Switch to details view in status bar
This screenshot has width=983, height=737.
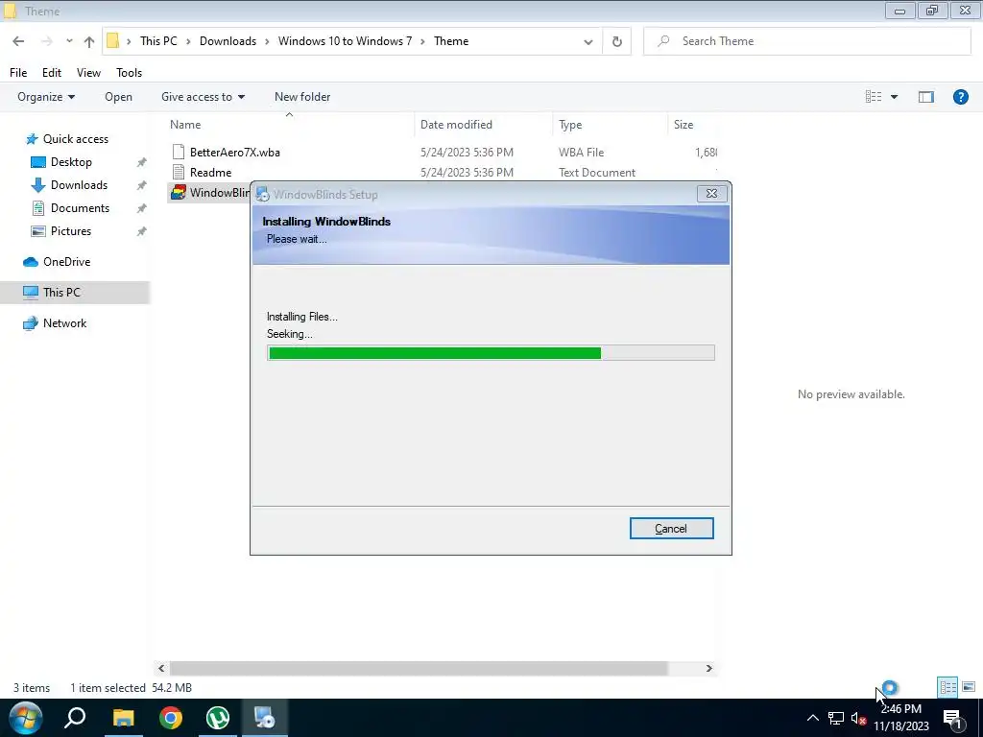(947, 687)
